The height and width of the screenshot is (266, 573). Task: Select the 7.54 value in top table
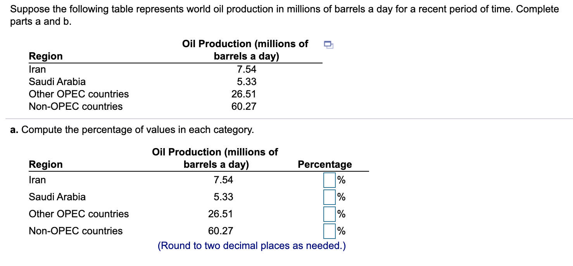click(247, 70)
